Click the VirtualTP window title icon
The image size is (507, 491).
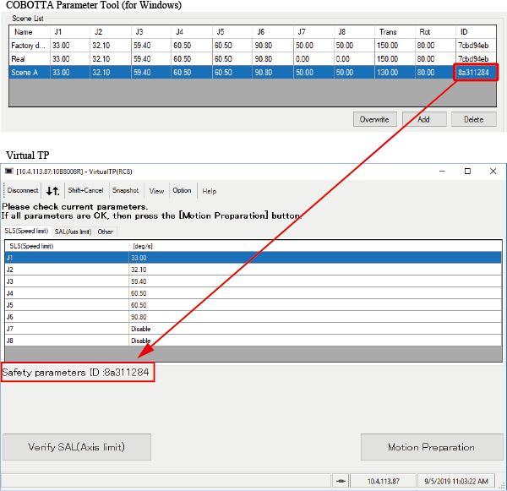point(9,171)
